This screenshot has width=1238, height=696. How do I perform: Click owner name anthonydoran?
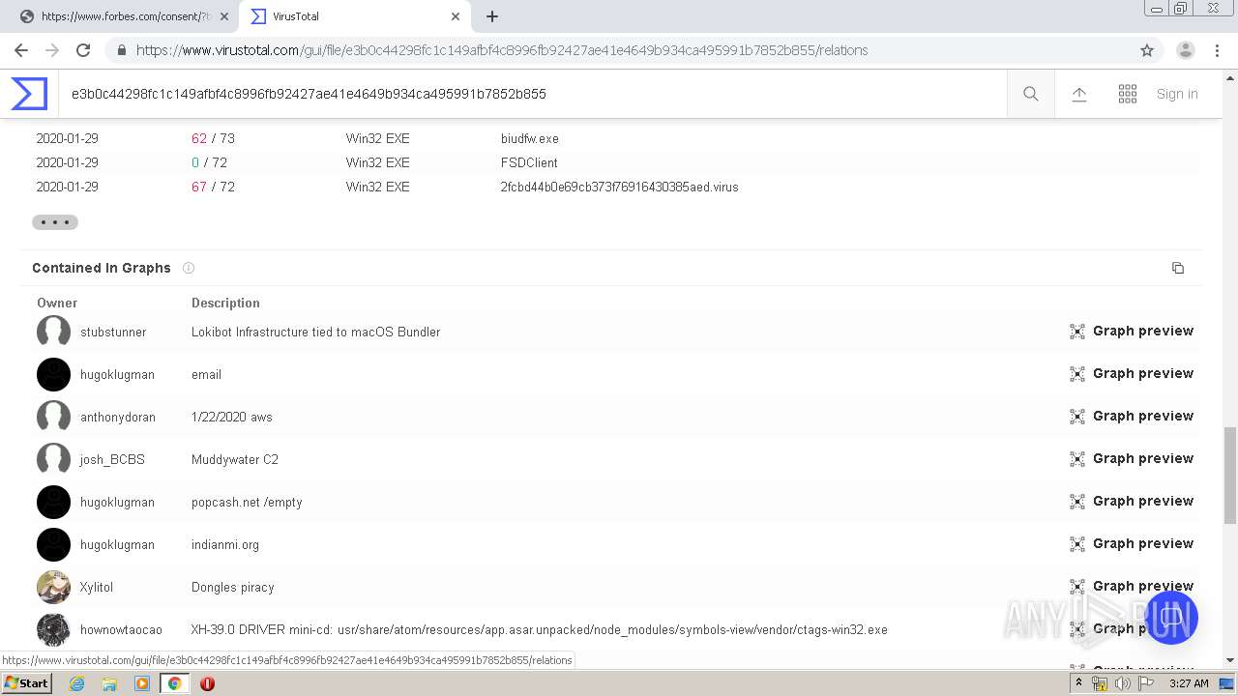pos(118,417)
